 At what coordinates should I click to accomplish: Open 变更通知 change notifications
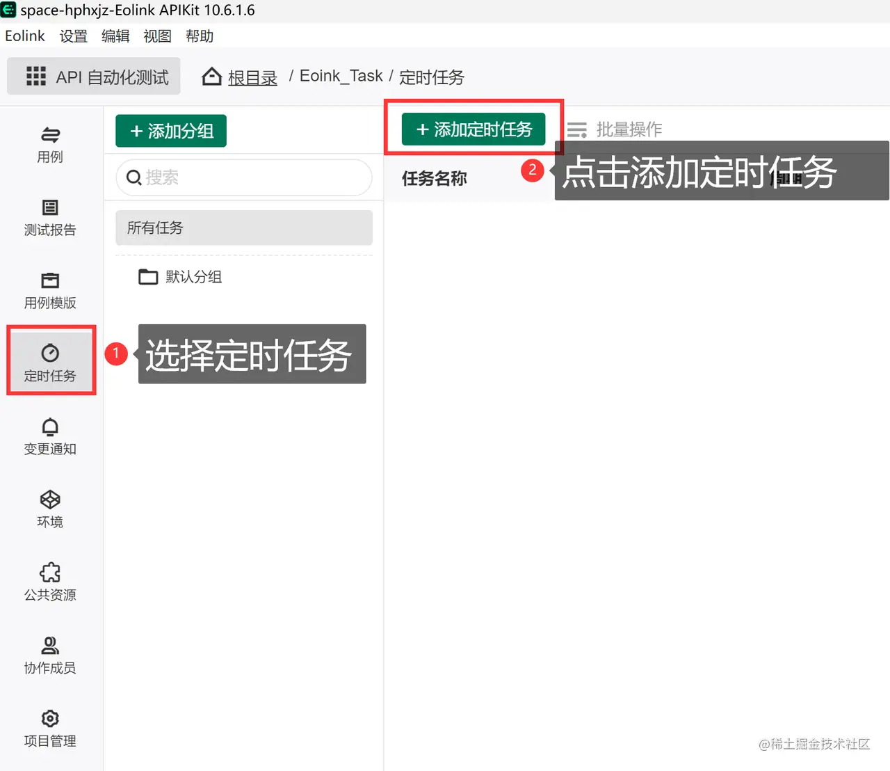point(50,437)
